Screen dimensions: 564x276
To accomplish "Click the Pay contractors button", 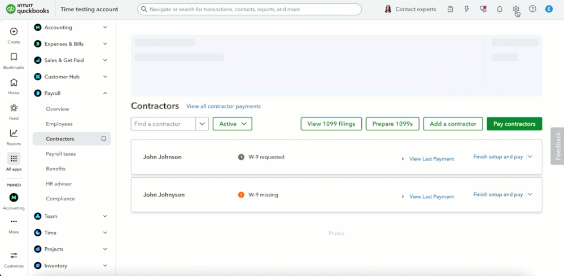I will pyautogui.click(x=514, y=124).
